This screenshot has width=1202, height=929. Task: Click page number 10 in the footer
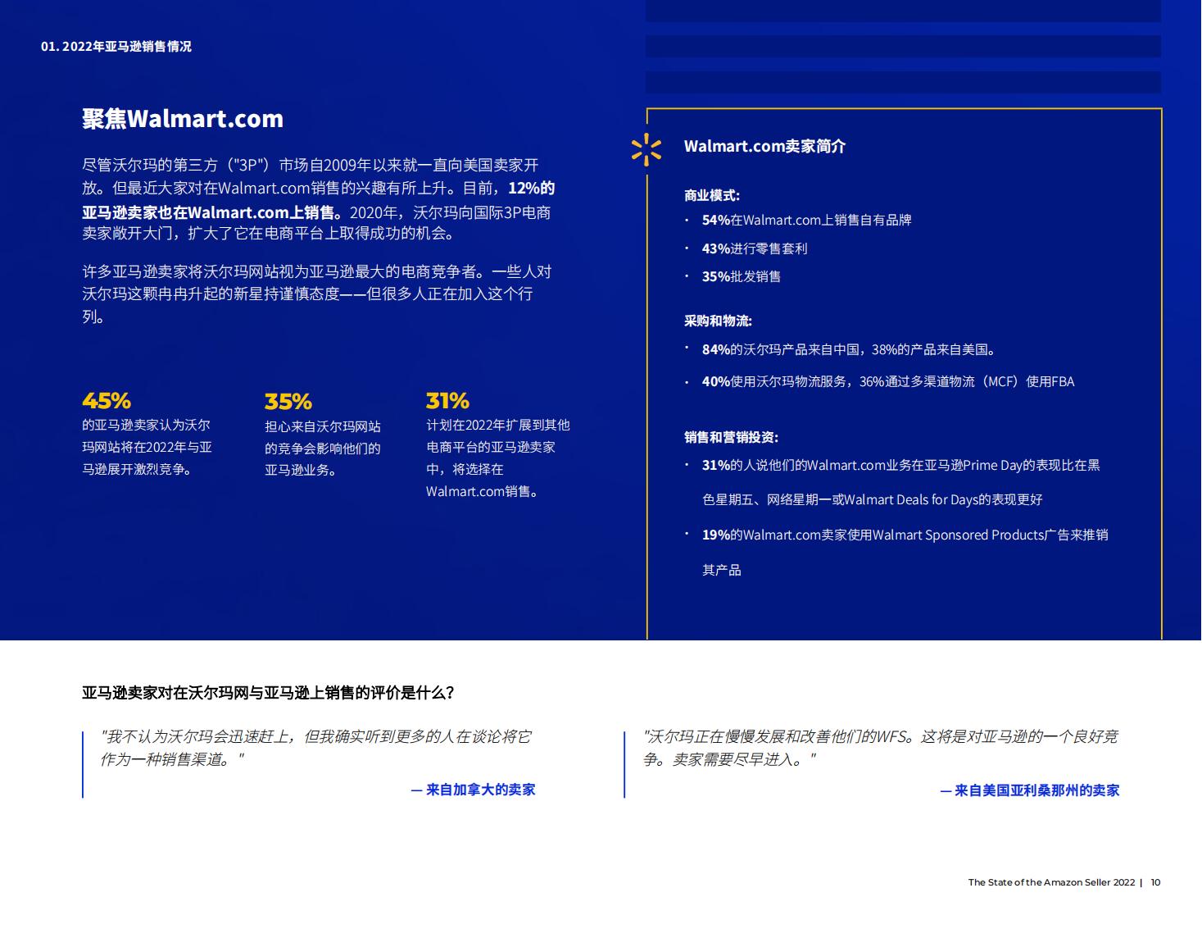[1156, 883]
